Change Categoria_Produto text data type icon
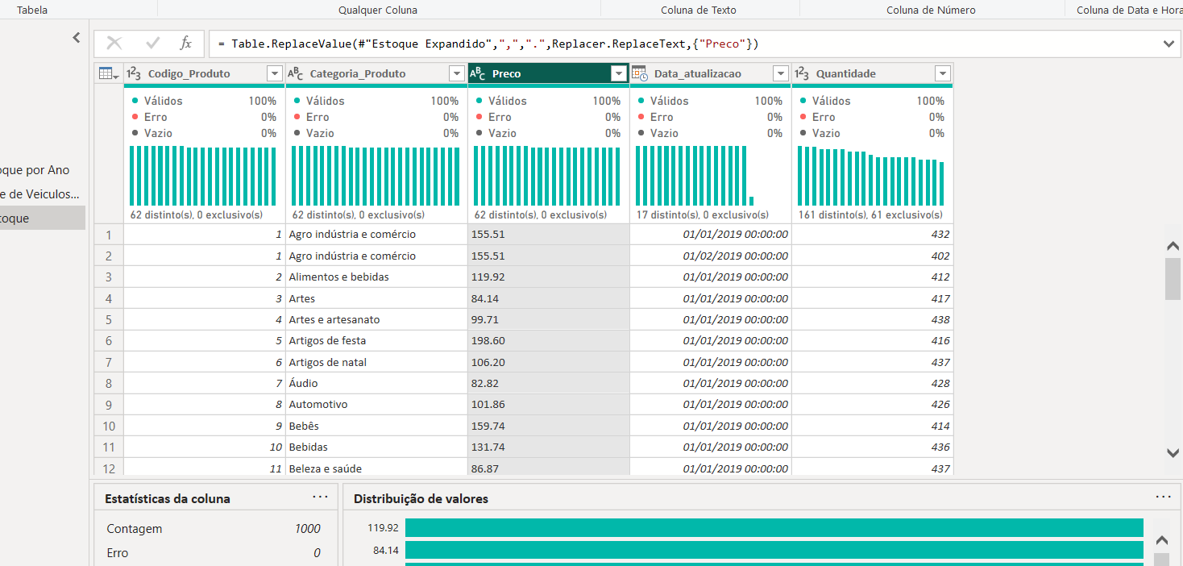This screenshot has height=566, width=1183. coord(296,74)
